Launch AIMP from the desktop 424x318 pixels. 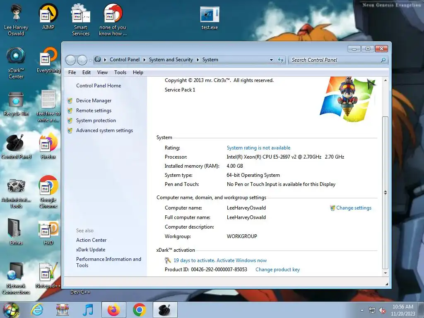tap(48, 17)
